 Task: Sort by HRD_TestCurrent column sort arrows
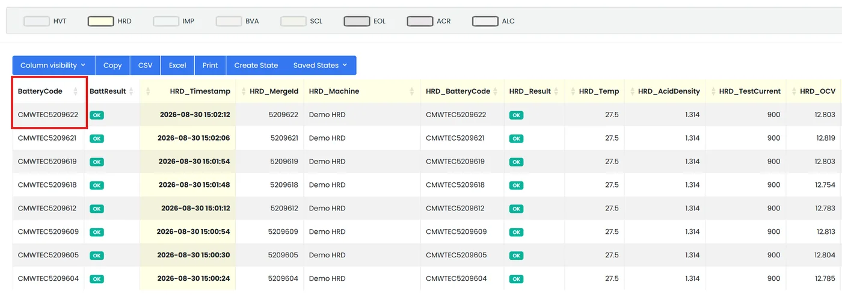[713, 91]
